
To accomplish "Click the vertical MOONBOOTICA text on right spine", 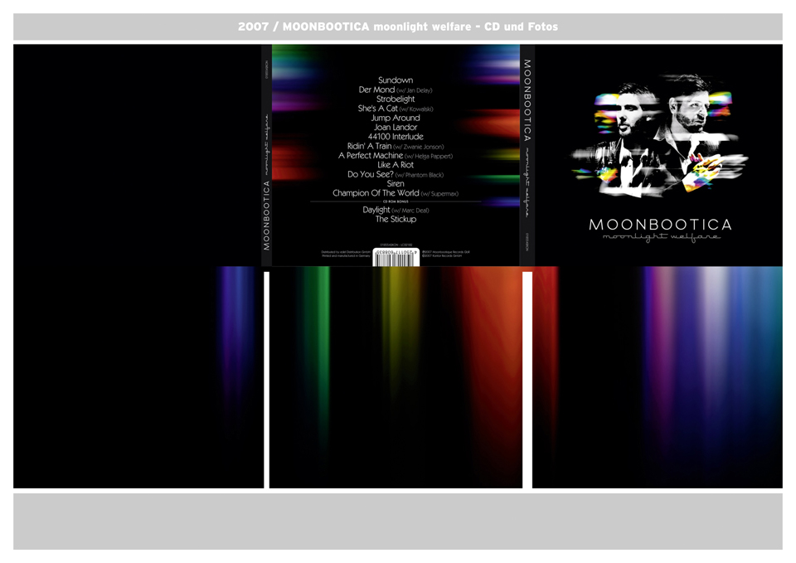I will tap(527, 99).
